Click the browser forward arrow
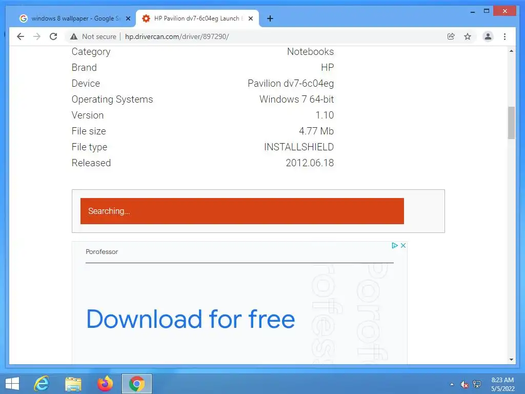This screenshot has width=525, height=394. (x=37, y=36)
